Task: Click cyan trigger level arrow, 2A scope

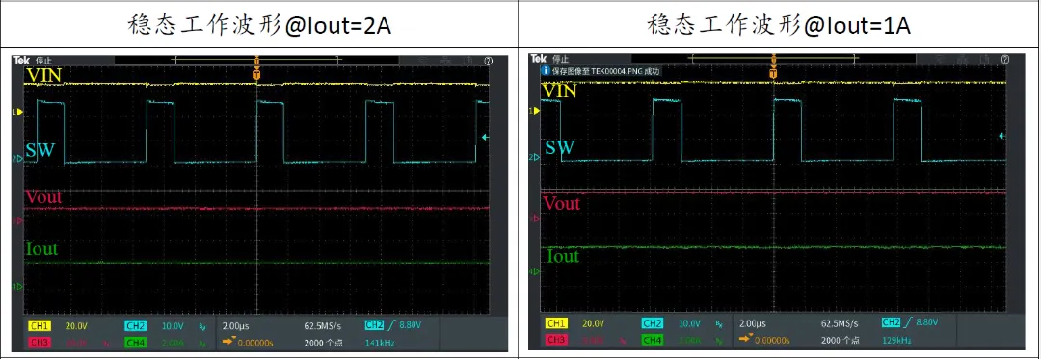Action: 485,137
